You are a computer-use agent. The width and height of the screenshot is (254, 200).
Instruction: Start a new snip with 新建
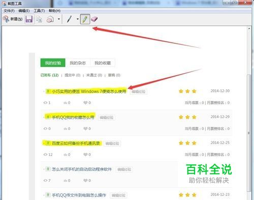point(13,19)
